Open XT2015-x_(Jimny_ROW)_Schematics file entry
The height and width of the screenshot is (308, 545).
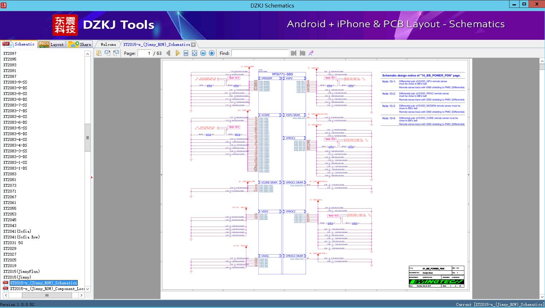(43, 283)
